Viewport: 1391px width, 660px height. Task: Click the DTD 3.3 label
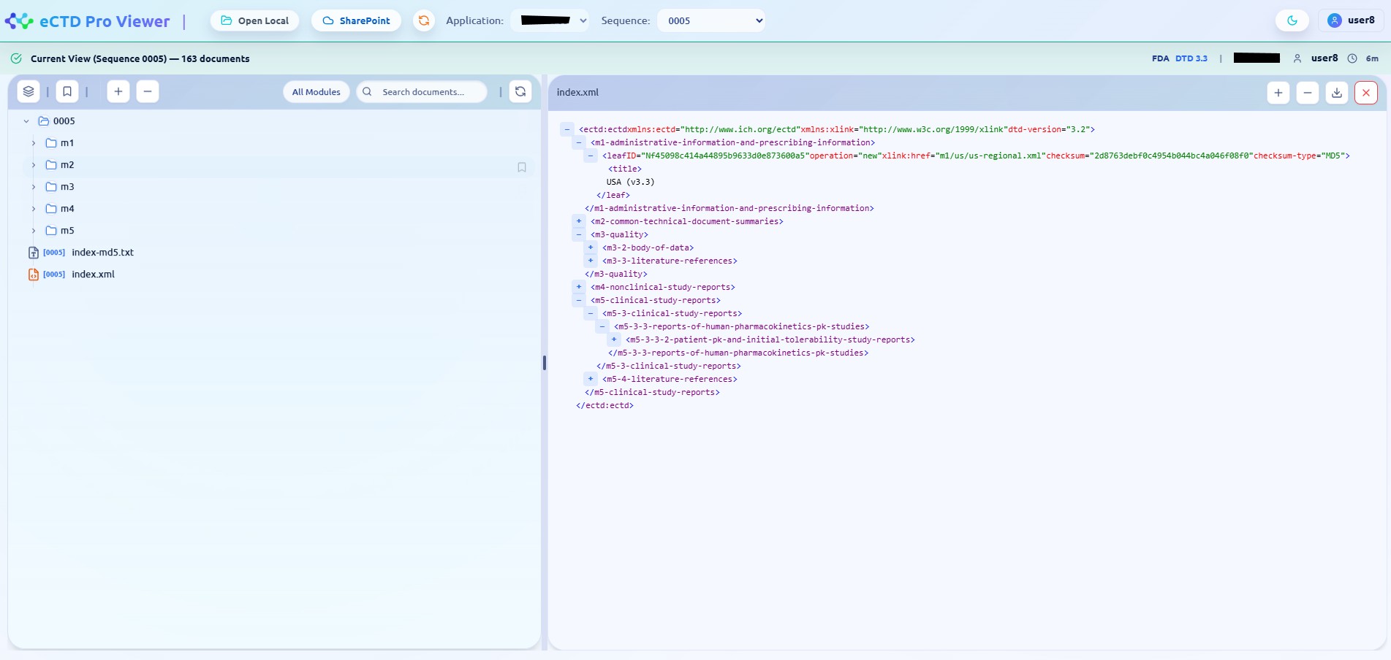pos(1191,58)
